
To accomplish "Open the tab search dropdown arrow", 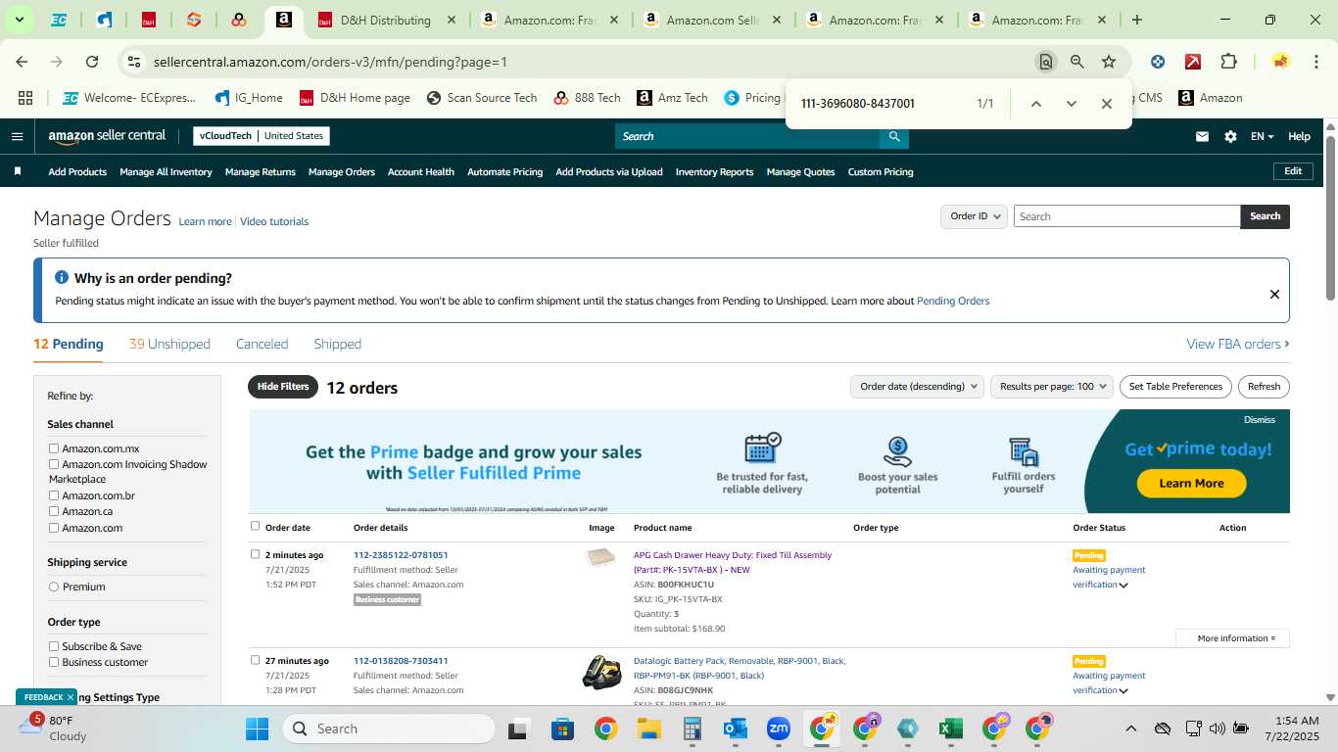I will [x=19, y=20].
